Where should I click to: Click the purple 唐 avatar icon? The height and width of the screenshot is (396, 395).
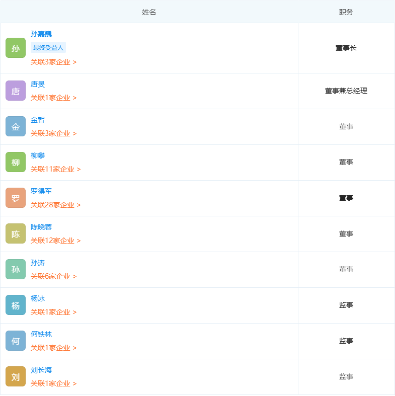coord(16,91)
